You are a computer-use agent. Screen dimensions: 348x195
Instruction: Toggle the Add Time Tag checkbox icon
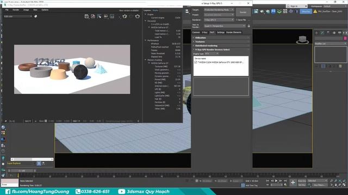243,185
